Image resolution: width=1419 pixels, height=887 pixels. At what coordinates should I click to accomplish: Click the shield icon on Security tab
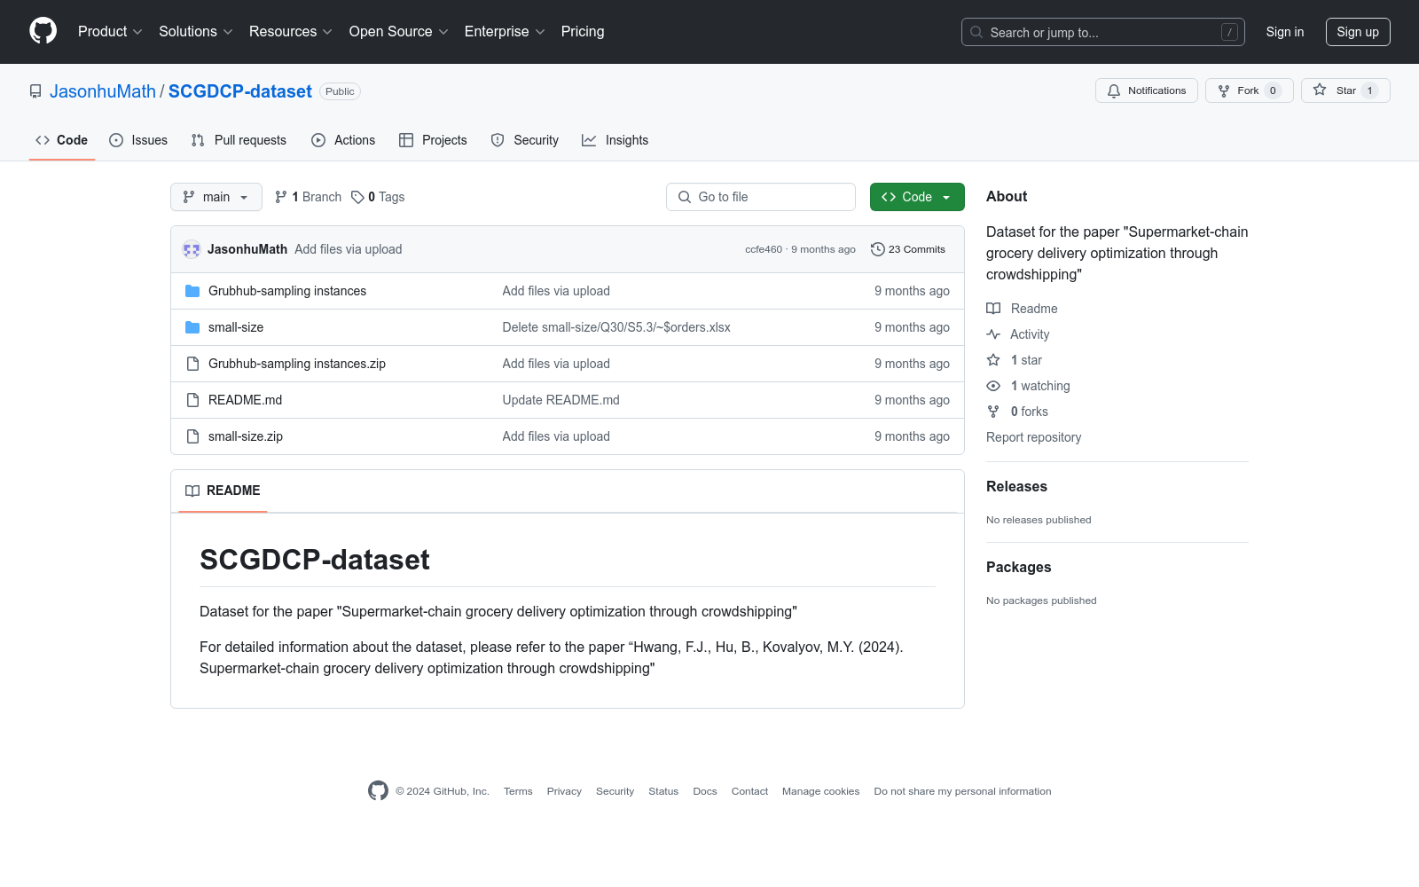[498, 140]
